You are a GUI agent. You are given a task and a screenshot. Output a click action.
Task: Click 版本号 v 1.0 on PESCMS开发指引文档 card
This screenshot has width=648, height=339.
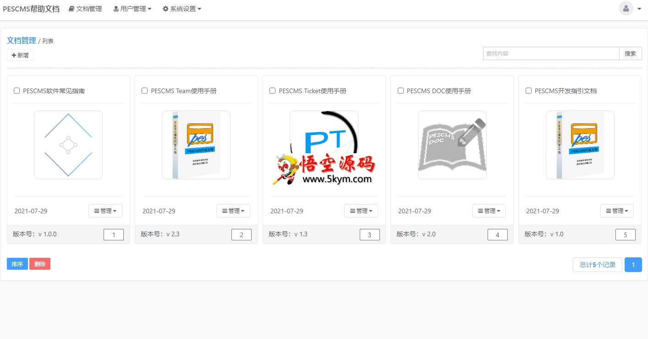tap(544, 234)
